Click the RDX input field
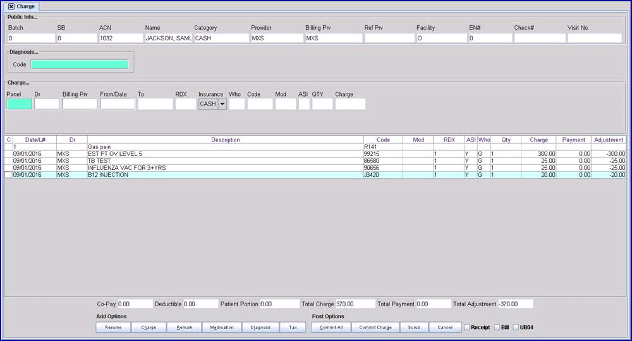Viewport: 632px width, 341px height. 186,104
